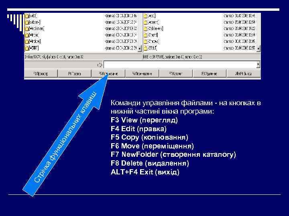Screen dimensions: 289x216
Task: Select the [Windows] folder name in left panel
Action: (35, 42)
